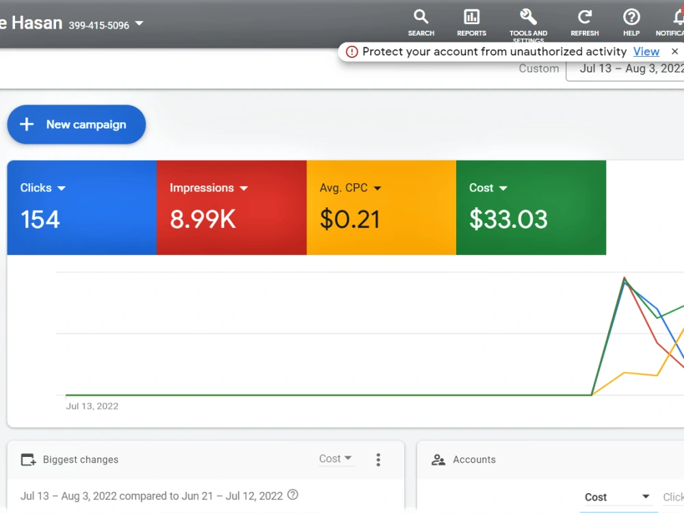Open three-dot menu in Biggest changes card
The image size is (684, 513).
[378, 460]
